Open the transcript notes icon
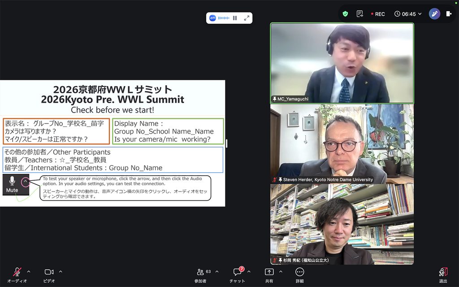Screen dimensions: 459x287 [x=360, y=14]
